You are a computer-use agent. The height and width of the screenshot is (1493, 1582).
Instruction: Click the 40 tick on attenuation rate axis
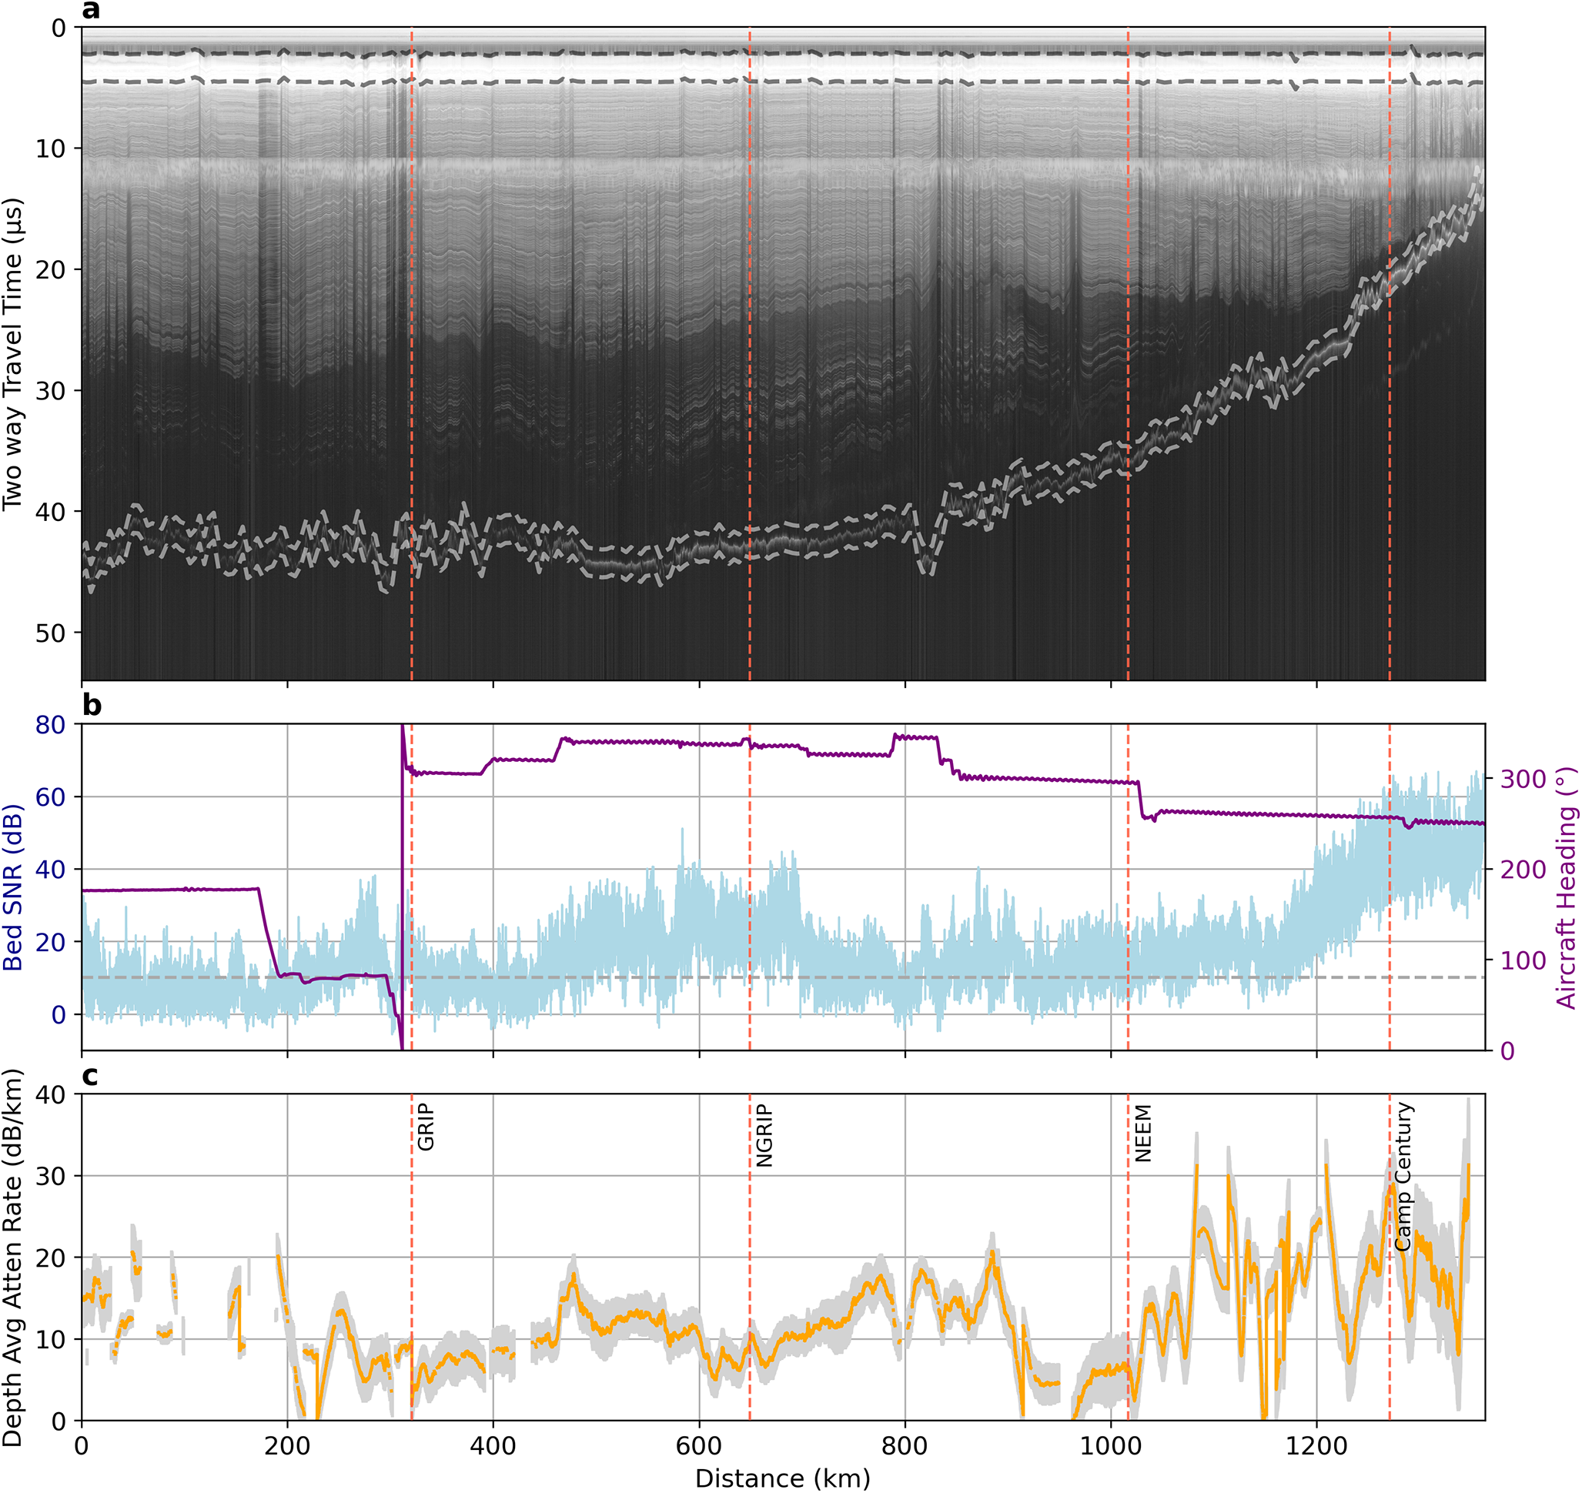point(51,1094)
